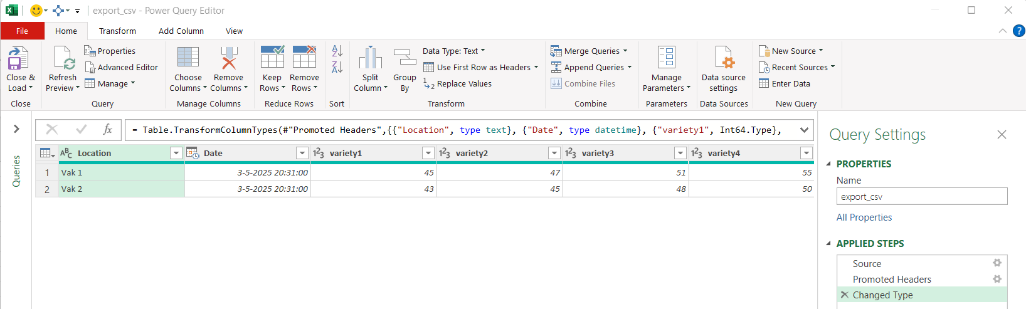
Task: Expand the formula bar
Action: (x=804, y=130)
